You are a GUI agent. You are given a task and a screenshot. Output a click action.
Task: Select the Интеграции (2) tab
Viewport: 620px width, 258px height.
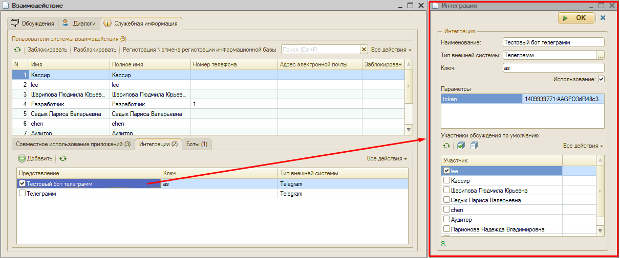pyautogui.click(x=158, y=145)
